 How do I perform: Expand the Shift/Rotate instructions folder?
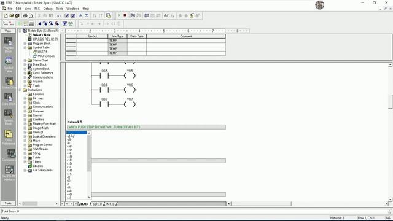(x=25, y=149)
